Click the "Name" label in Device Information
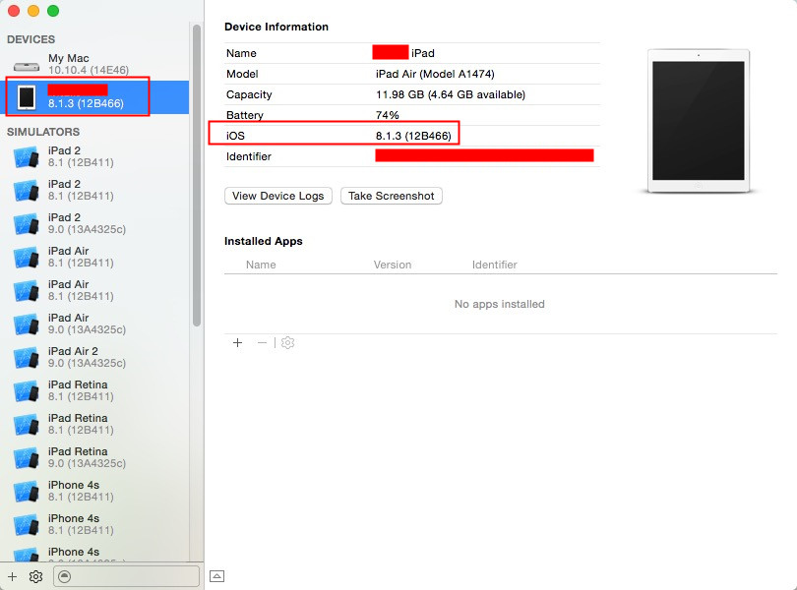797x590 pixels. pos(241,53)
